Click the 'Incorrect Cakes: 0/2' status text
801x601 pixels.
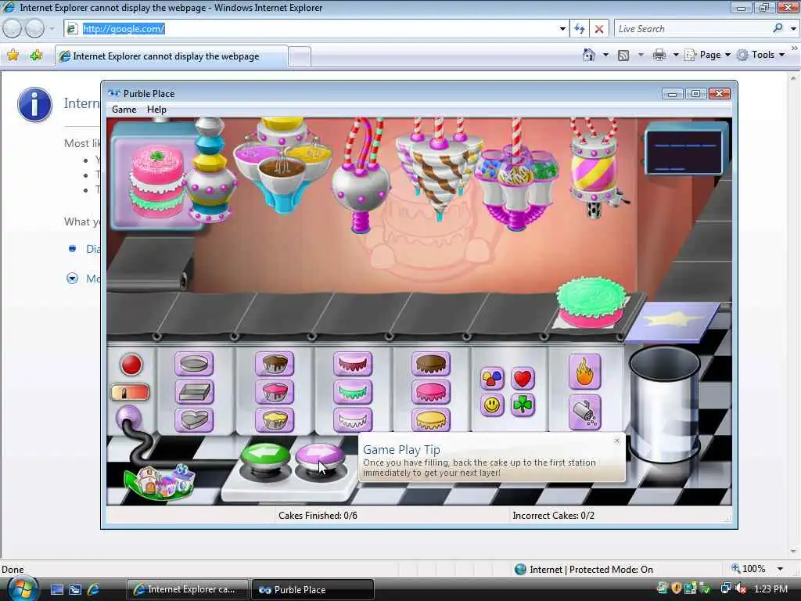[553, 516]
